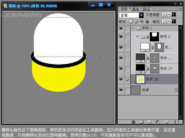Select the 形状 27 black fill thumbnail
Screen dimensions: 185x138
tap(140, 69)
